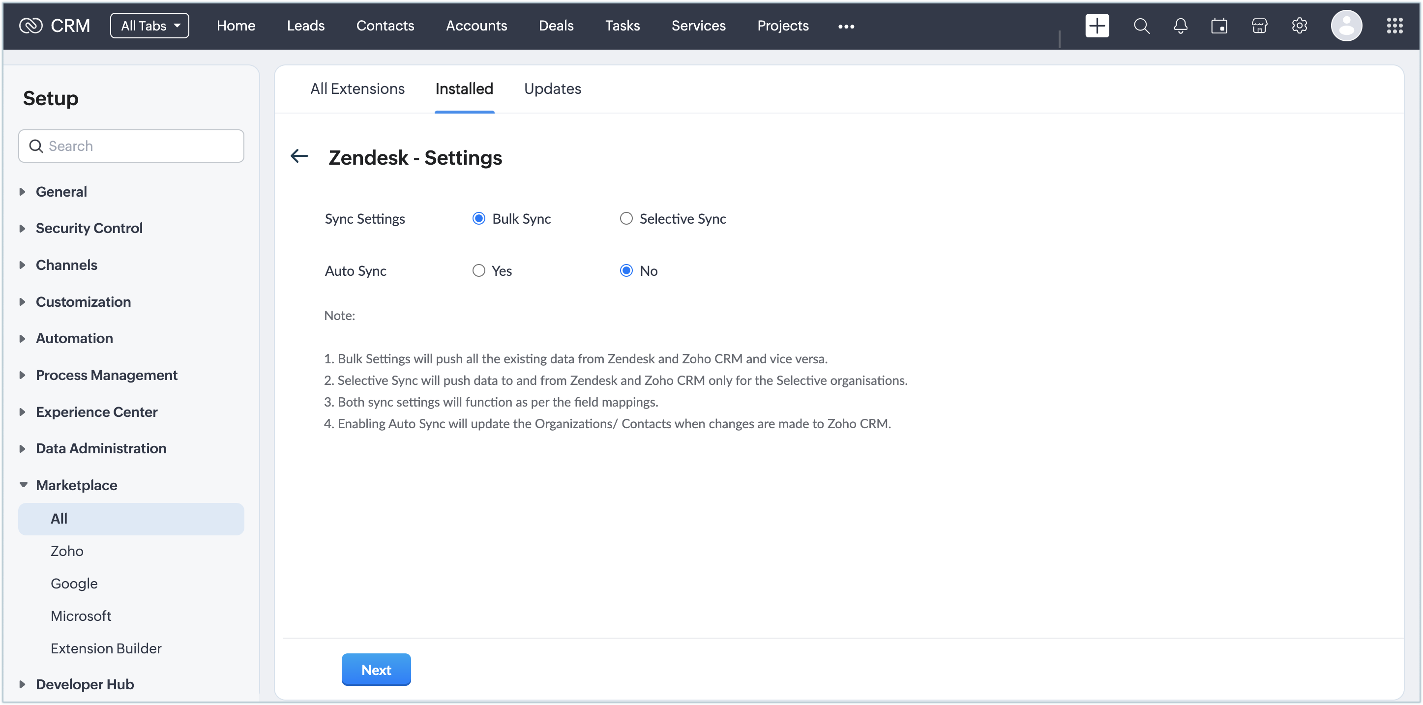The height and width of the screenshot is (705, 1423).
Task: Open the calendar icon in top bar
Action: tap(1219, 26)
